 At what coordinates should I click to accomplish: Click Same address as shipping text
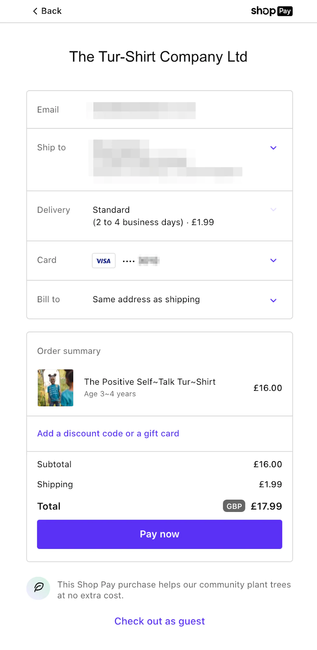point(146,299)
